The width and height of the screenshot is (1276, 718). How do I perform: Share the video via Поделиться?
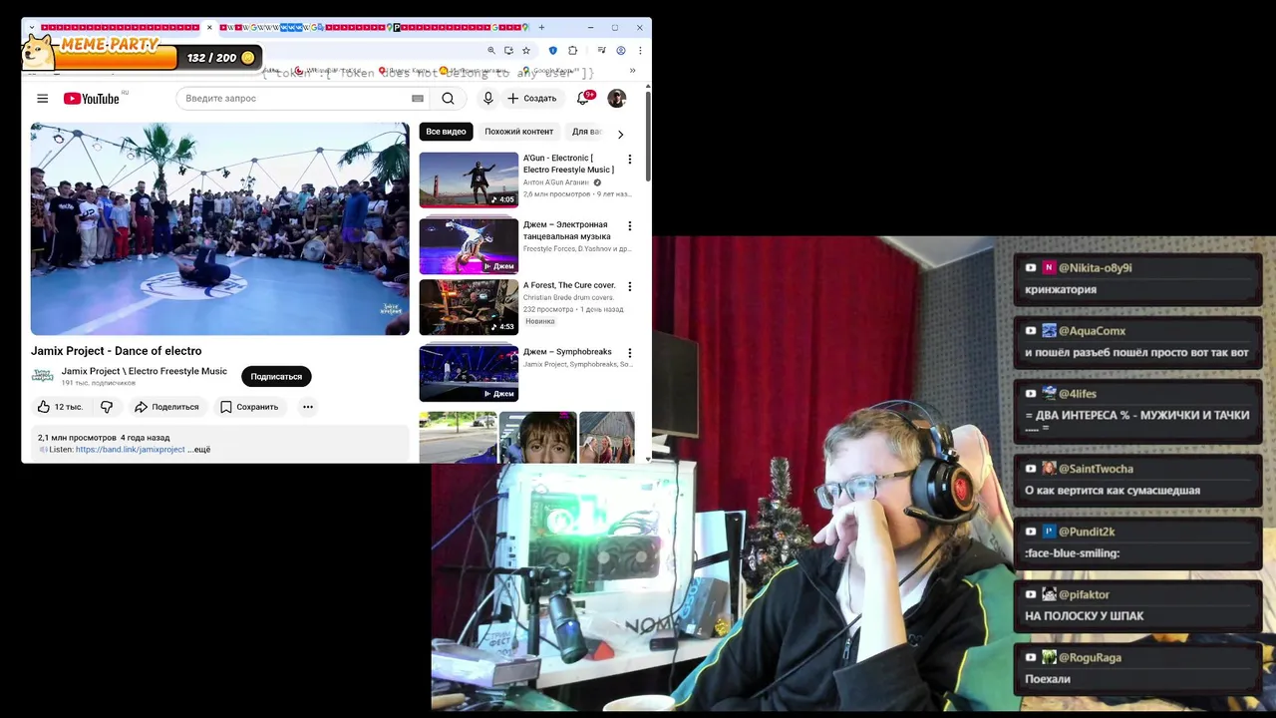coord(167,407)
